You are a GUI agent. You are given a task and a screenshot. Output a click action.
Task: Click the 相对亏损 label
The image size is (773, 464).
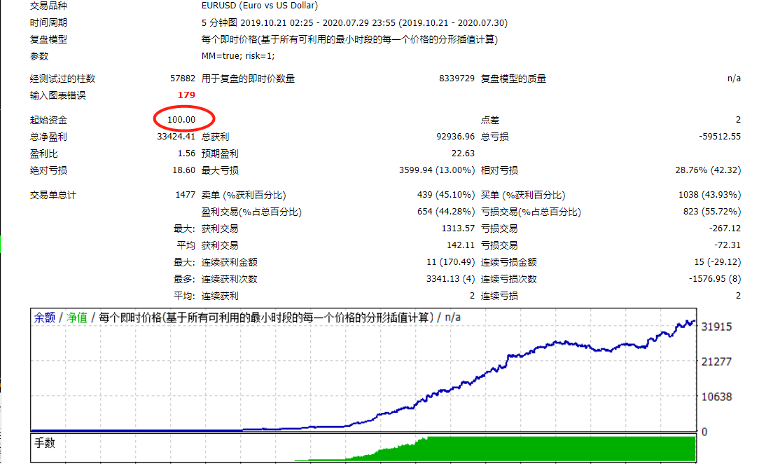point(499,170)
